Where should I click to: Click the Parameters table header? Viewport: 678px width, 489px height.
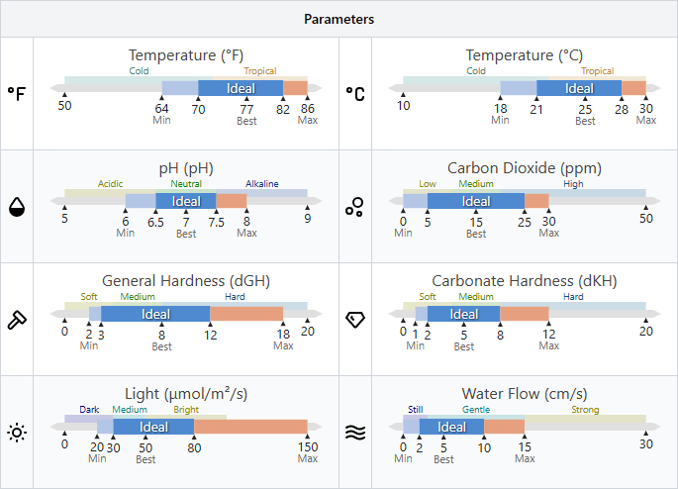point(339,19)
